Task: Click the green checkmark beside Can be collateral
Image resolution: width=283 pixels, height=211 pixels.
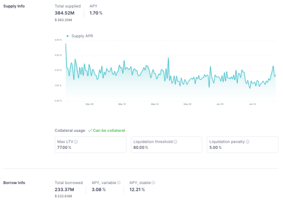Action: point(90,130)
